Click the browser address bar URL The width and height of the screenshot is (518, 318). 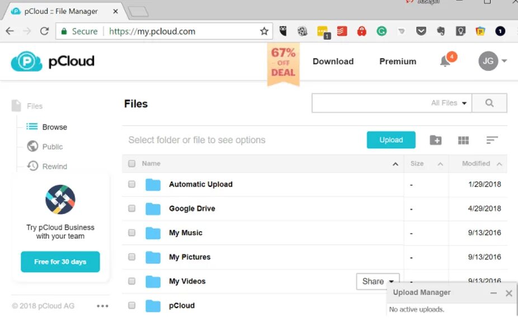coord(152,31)
